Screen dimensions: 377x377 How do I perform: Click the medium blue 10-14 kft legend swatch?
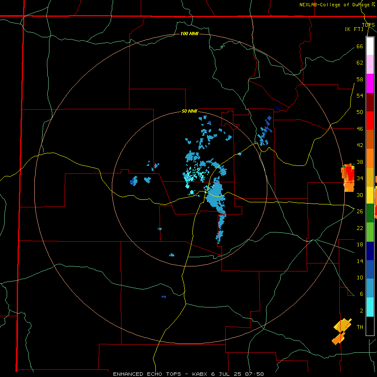(370, 269)
